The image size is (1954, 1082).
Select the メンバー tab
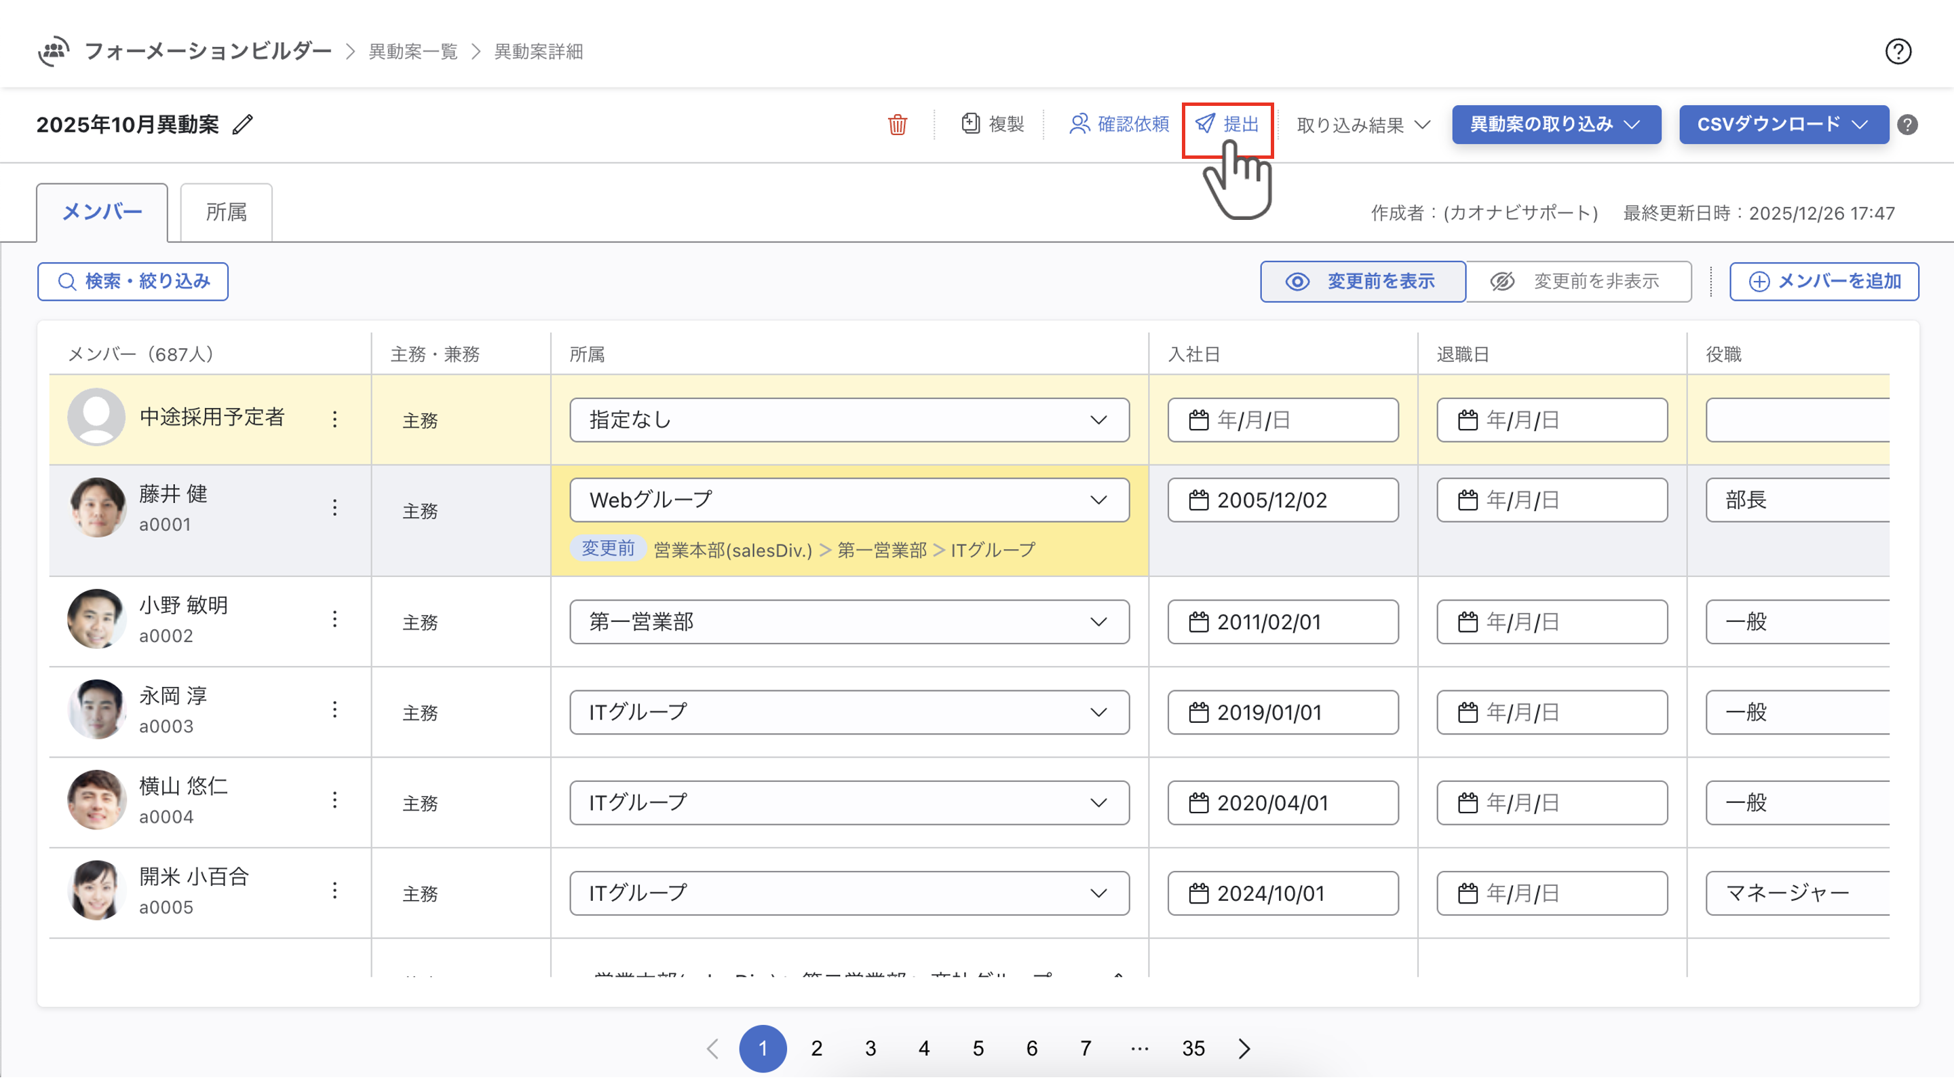(x=102, y=212)
